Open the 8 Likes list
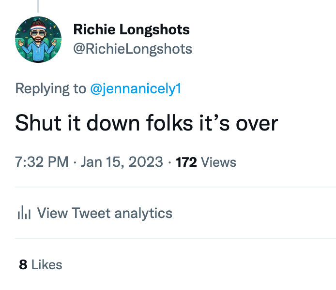 (x=41, y=264)
